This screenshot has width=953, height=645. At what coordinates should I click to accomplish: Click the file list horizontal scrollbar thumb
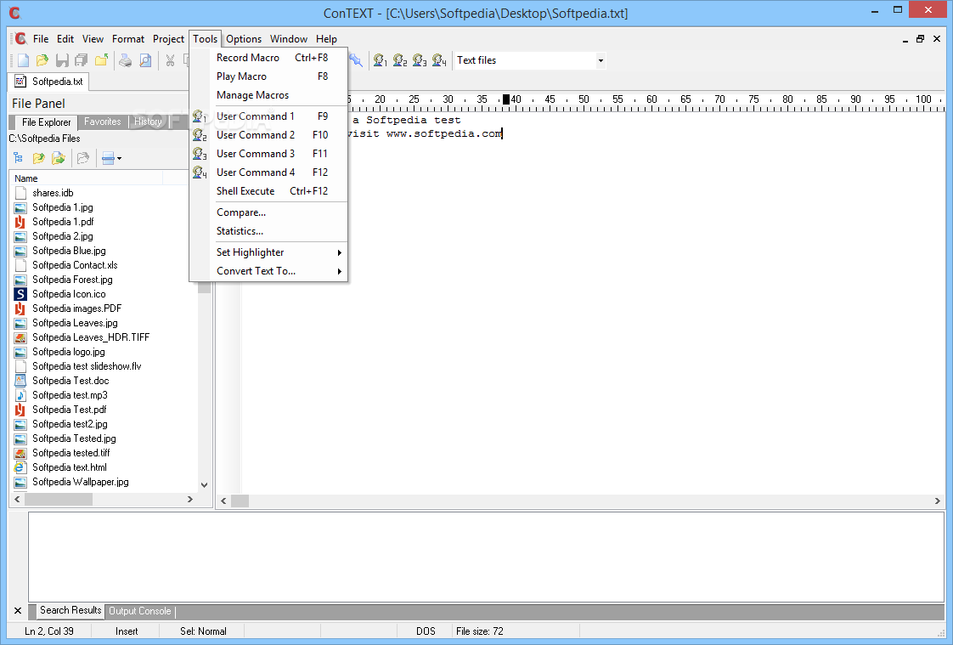59,499
